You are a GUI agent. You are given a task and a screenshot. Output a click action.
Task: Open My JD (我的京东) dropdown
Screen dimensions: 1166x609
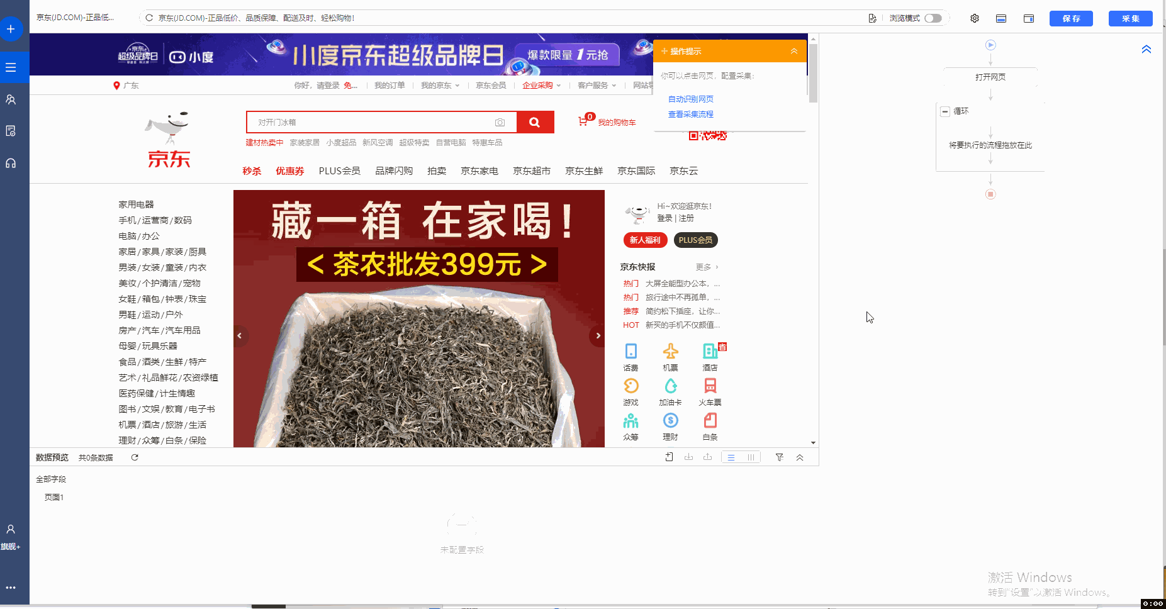click(440, 86)
